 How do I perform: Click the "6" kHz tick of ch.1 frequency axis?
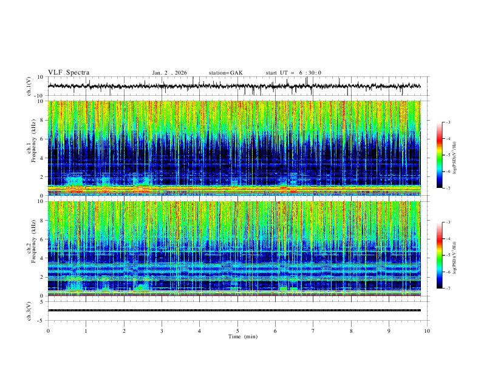point(43,139)
